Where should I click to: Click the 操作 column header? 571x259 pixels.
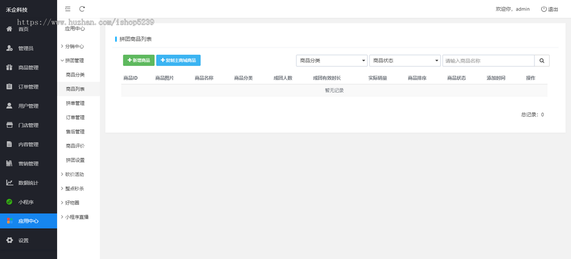point(531,78)
